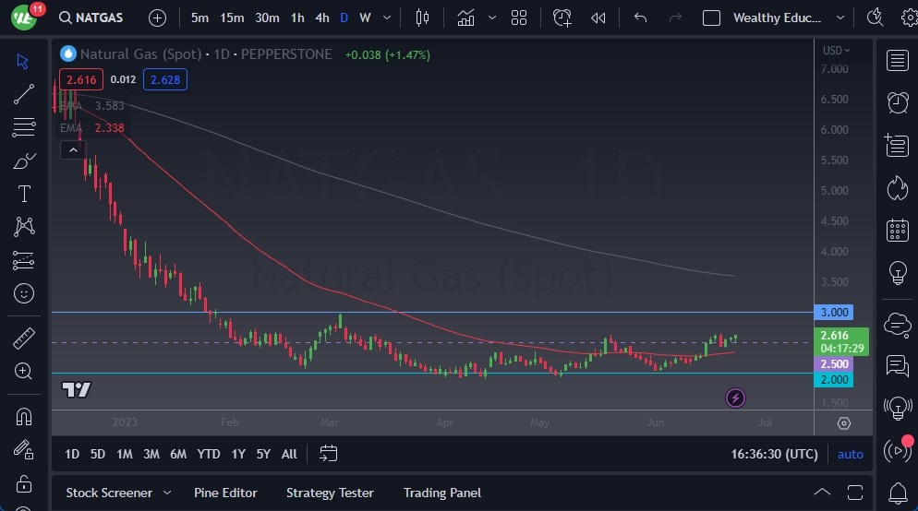Image resolution: width=918 pixels, height=511 pixels.
Task: Open the alerts alarm clock panel
Action: click(x=896, y=101)
